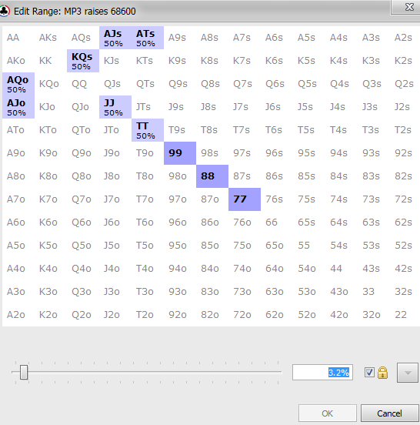The width and height of the screenshot is (420, 425).
Task: Select the 98o hand cell
Action: [x=180, y=176]
